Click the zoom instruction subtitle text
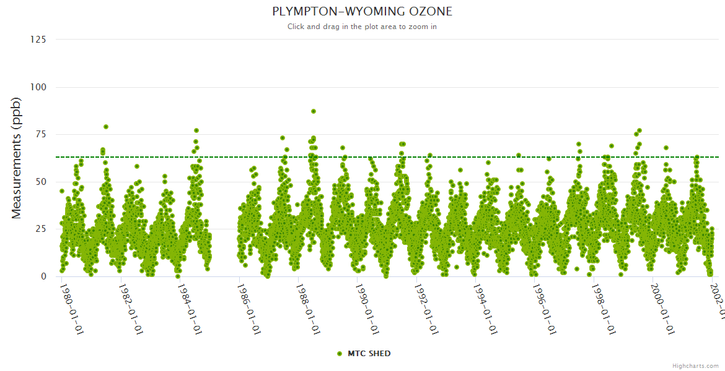This screenshot has height=371, width=725. coord(362,27)
